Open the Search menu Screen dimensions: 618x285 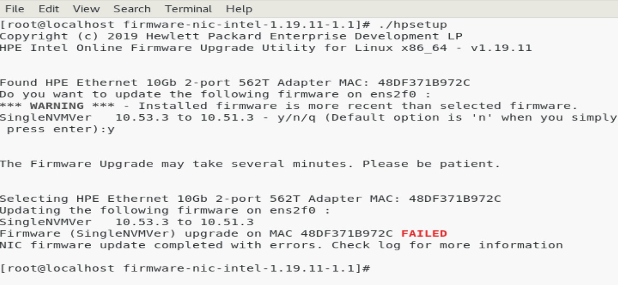pyautogui.click(x=132, y=9)
